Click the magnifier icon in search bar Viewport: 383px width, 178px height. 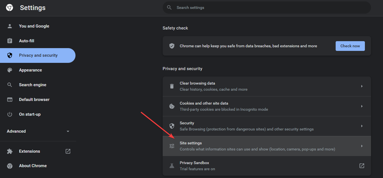pos(169,8)
